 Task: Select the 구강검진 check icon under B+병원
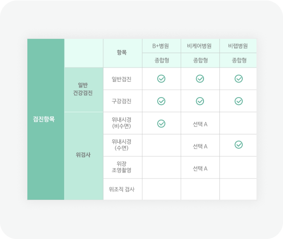tap(161, 101)
